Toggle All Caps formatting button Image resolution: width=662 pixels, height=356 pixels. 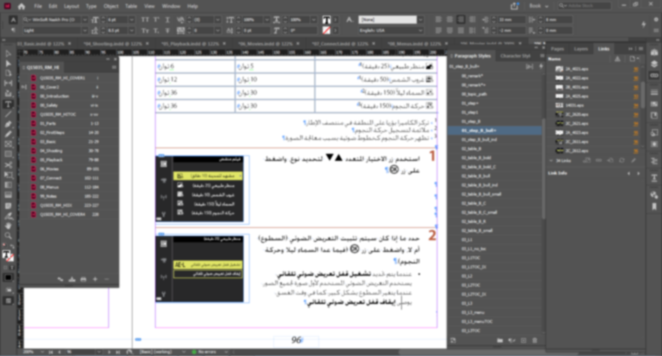145,20
